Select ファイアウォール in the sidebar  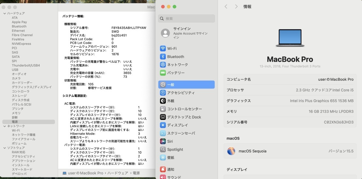24,139
